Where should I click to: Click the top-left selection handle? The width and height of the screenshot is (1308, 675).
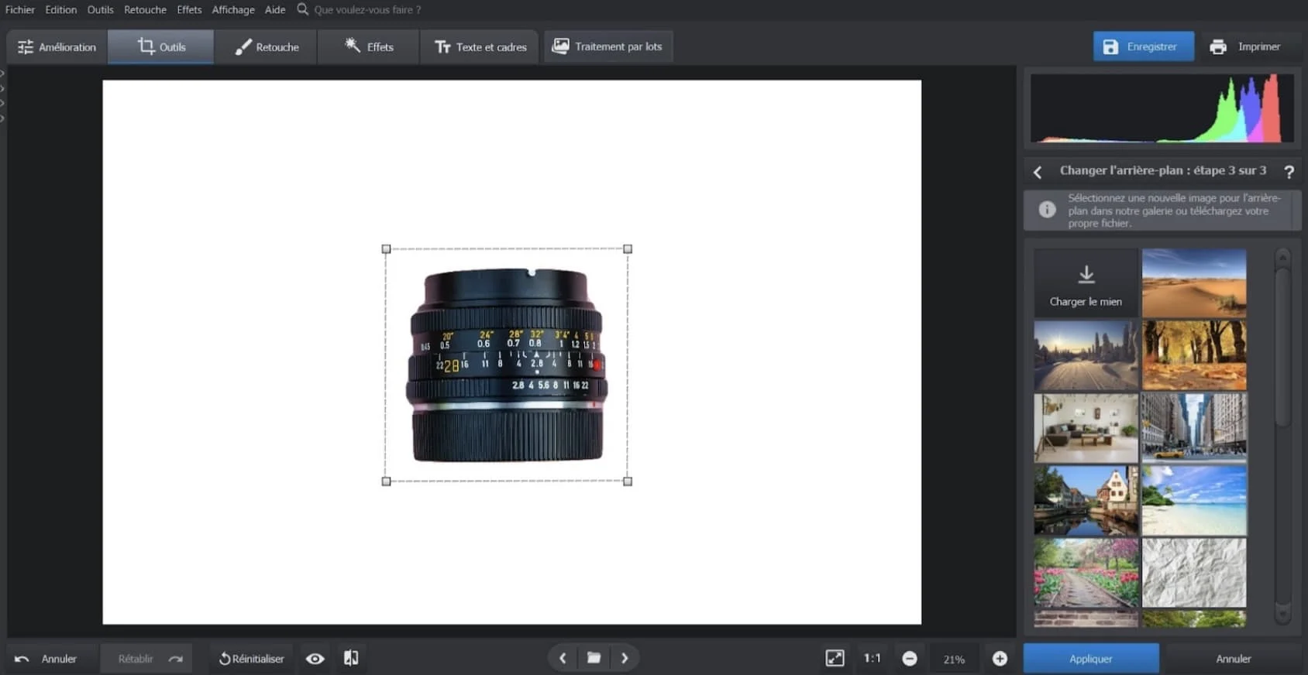[386, 249]
